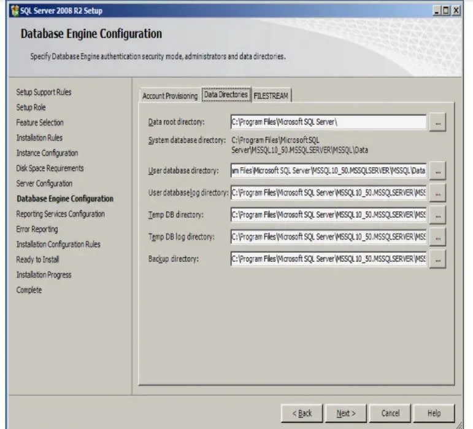Click the Server Configuration step
The width and height of the screenshot is (473, 429).
point(44,183)
